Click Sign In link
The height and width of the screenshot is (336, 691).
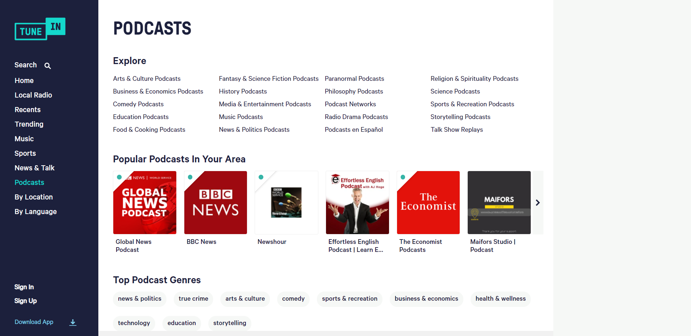pos(24,287)
